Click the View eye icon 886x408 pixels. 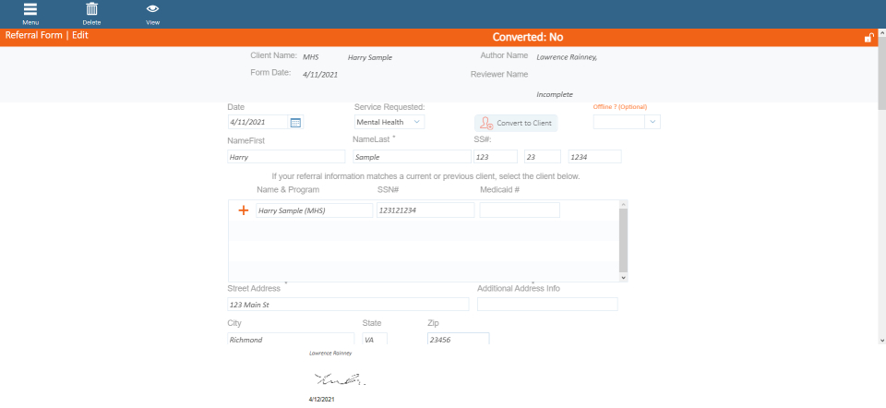pyautogui.click(x=152, y=9)
